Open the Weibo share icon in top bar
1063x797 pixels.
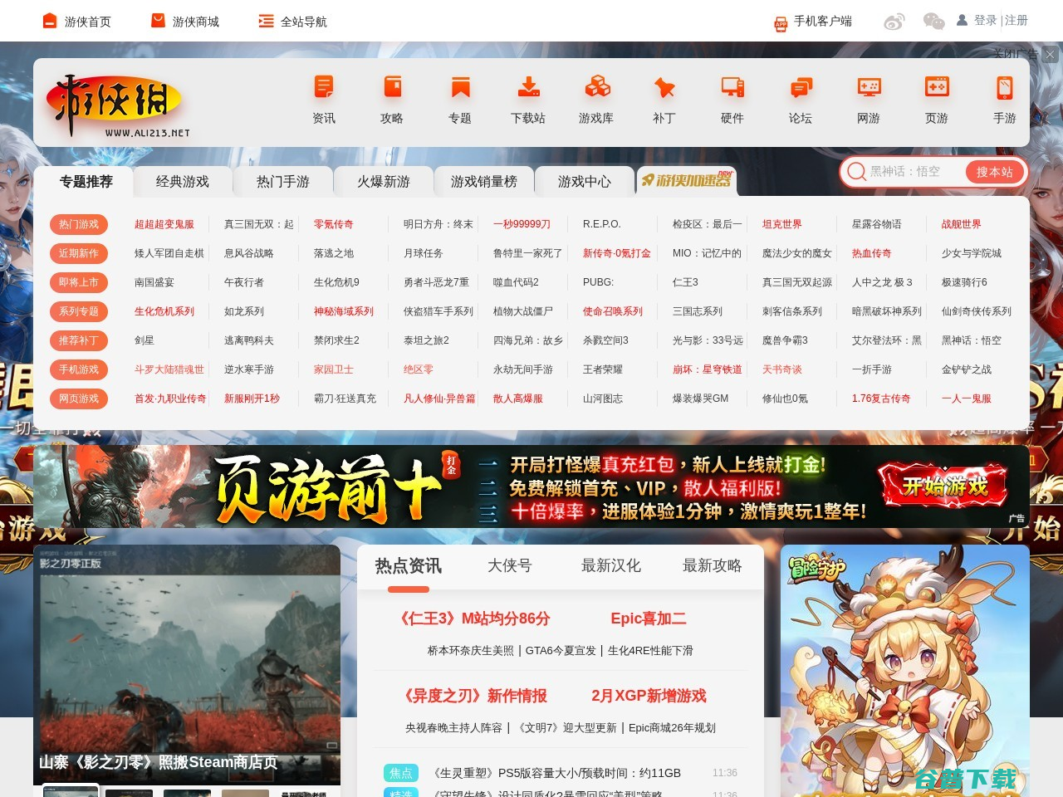896,21
